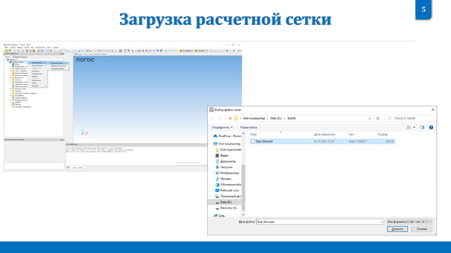Click the change view layout icon
The width and height of the screenshot is (451, 253).
(409, 127)
